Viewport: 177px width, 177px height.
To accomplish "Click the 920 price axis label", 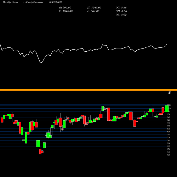I will [169, 120].
